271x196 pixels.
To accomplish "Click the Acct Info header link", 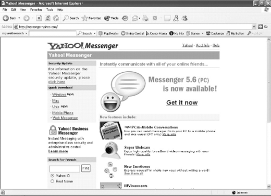I will point(203,45).
